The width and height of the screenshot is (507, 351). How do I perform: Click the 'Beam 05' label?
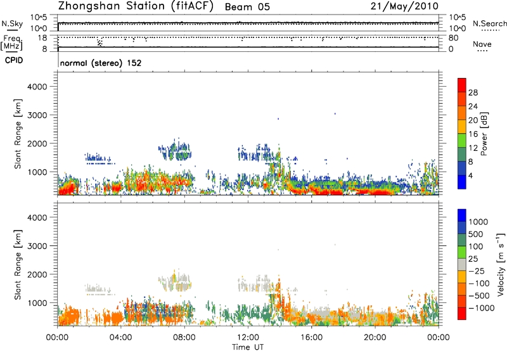247,7
